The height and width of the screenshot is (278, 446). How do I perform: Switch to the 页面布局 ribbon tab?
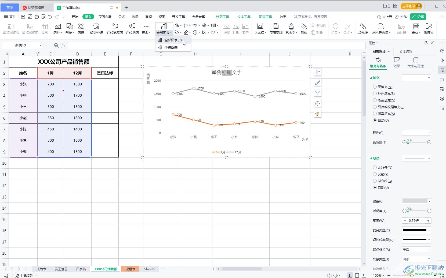click(105, 17)
